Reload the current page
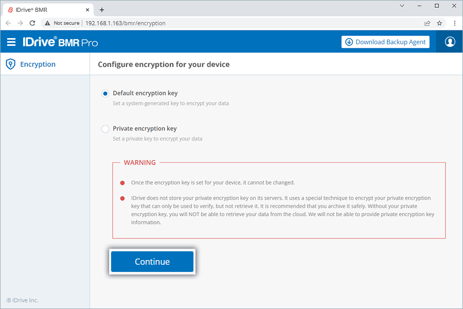 click(x=32, y=23)
